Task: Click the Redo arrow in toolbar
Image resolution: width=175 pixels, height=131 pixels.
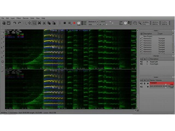Action: 19,23
